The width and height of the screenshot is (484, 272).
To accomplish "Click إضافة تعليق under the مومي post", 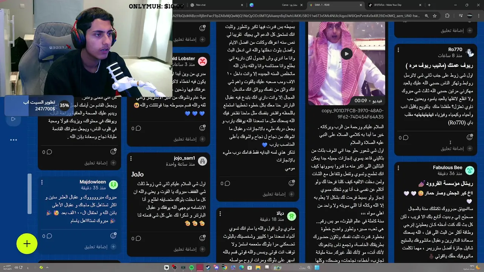I will pos(274,194).
